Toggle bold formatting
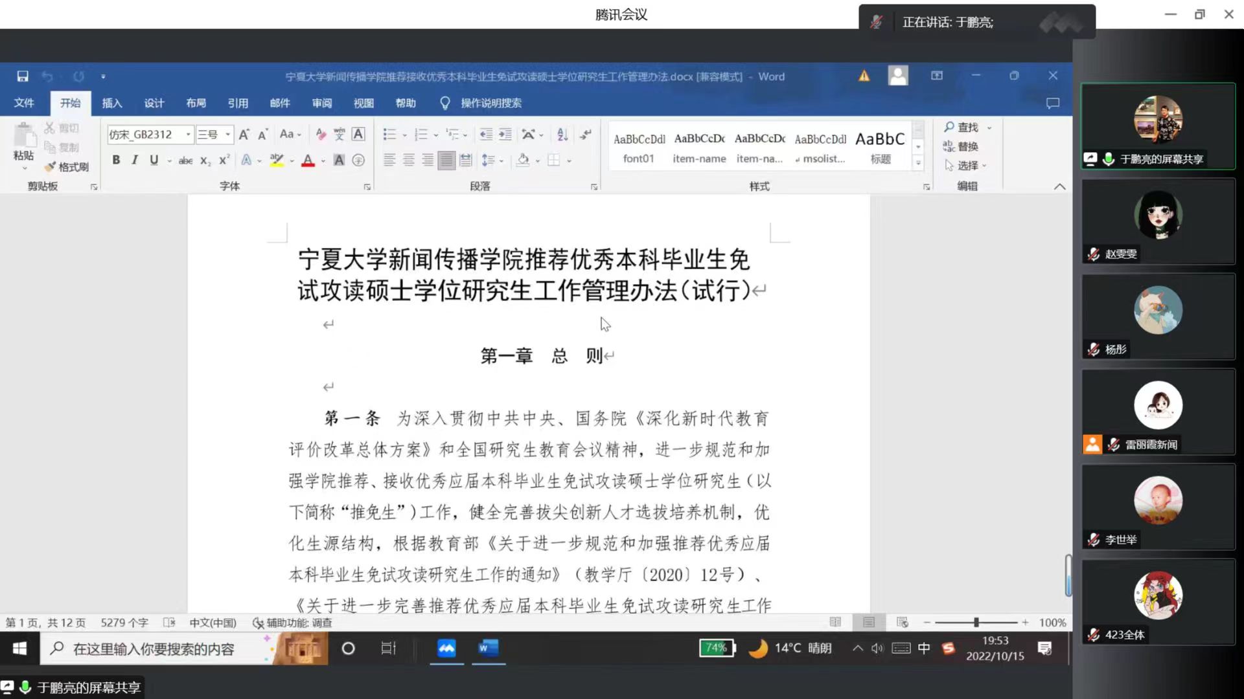The height and width of the screenshot is (699, 1244). pos(116,161)
